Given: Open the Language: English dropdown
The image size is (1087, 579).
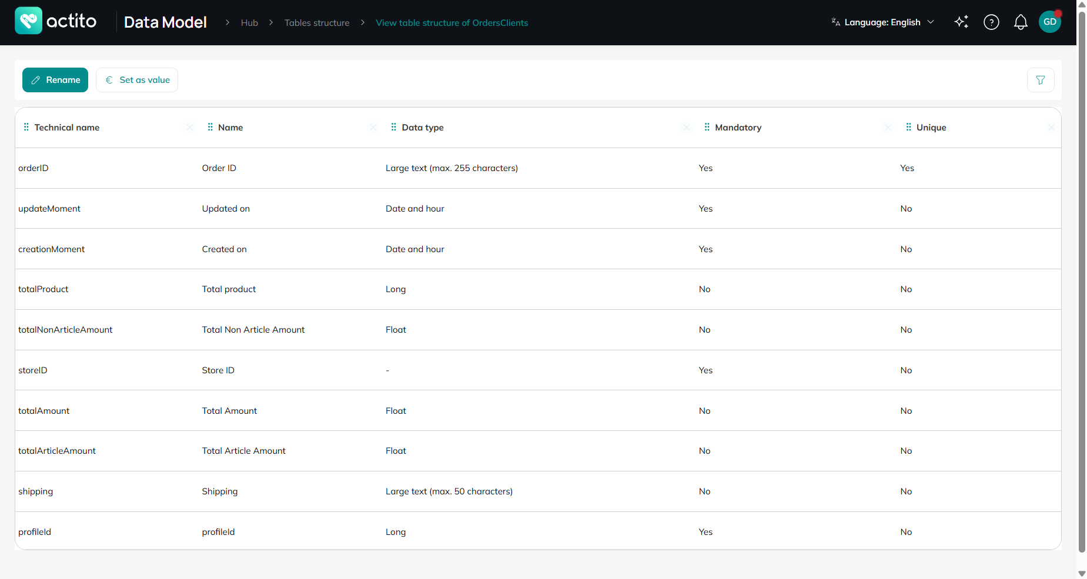Looking at the screenshot, I should (882, 22).
